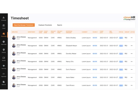Open 08:00 hours link in Dorothy Weber row
This screenshot has height=103, width=138.
[x=95, y=54]
